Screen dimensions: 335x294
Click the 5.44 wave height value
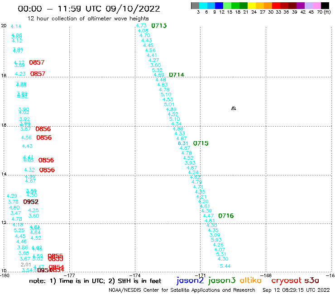pyautogui.click(x=225, y=266)
